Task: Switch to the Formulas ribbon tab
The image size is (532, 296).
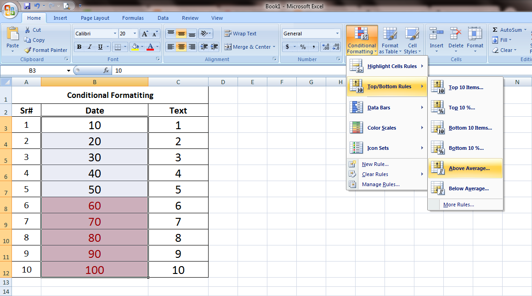Action: (x=133, y=18)
